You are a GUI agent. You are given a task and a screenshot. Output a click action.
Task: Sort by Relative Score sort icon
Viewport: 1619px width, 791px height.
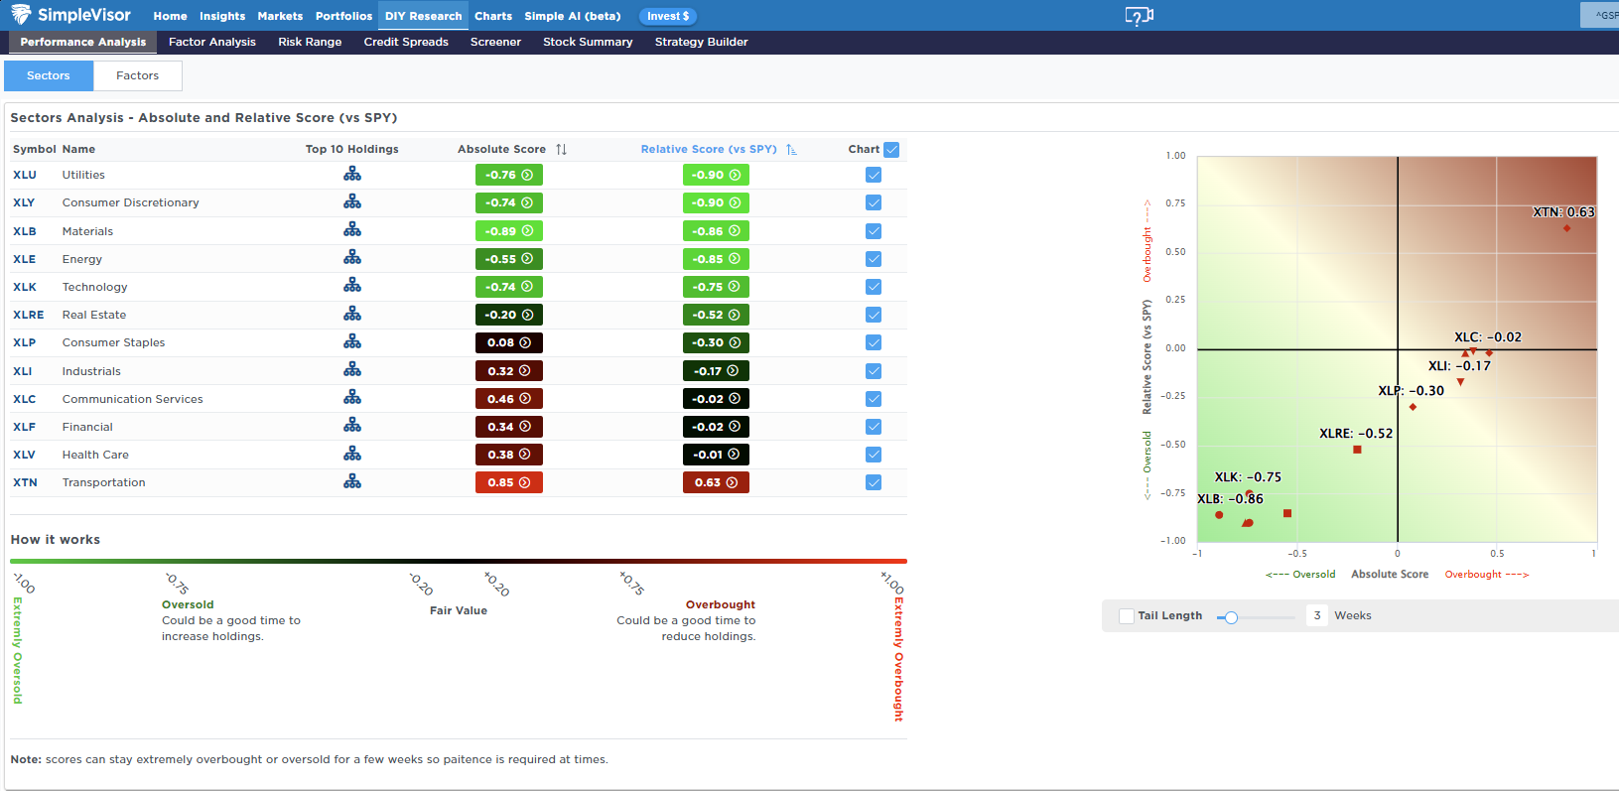(791, 149)
